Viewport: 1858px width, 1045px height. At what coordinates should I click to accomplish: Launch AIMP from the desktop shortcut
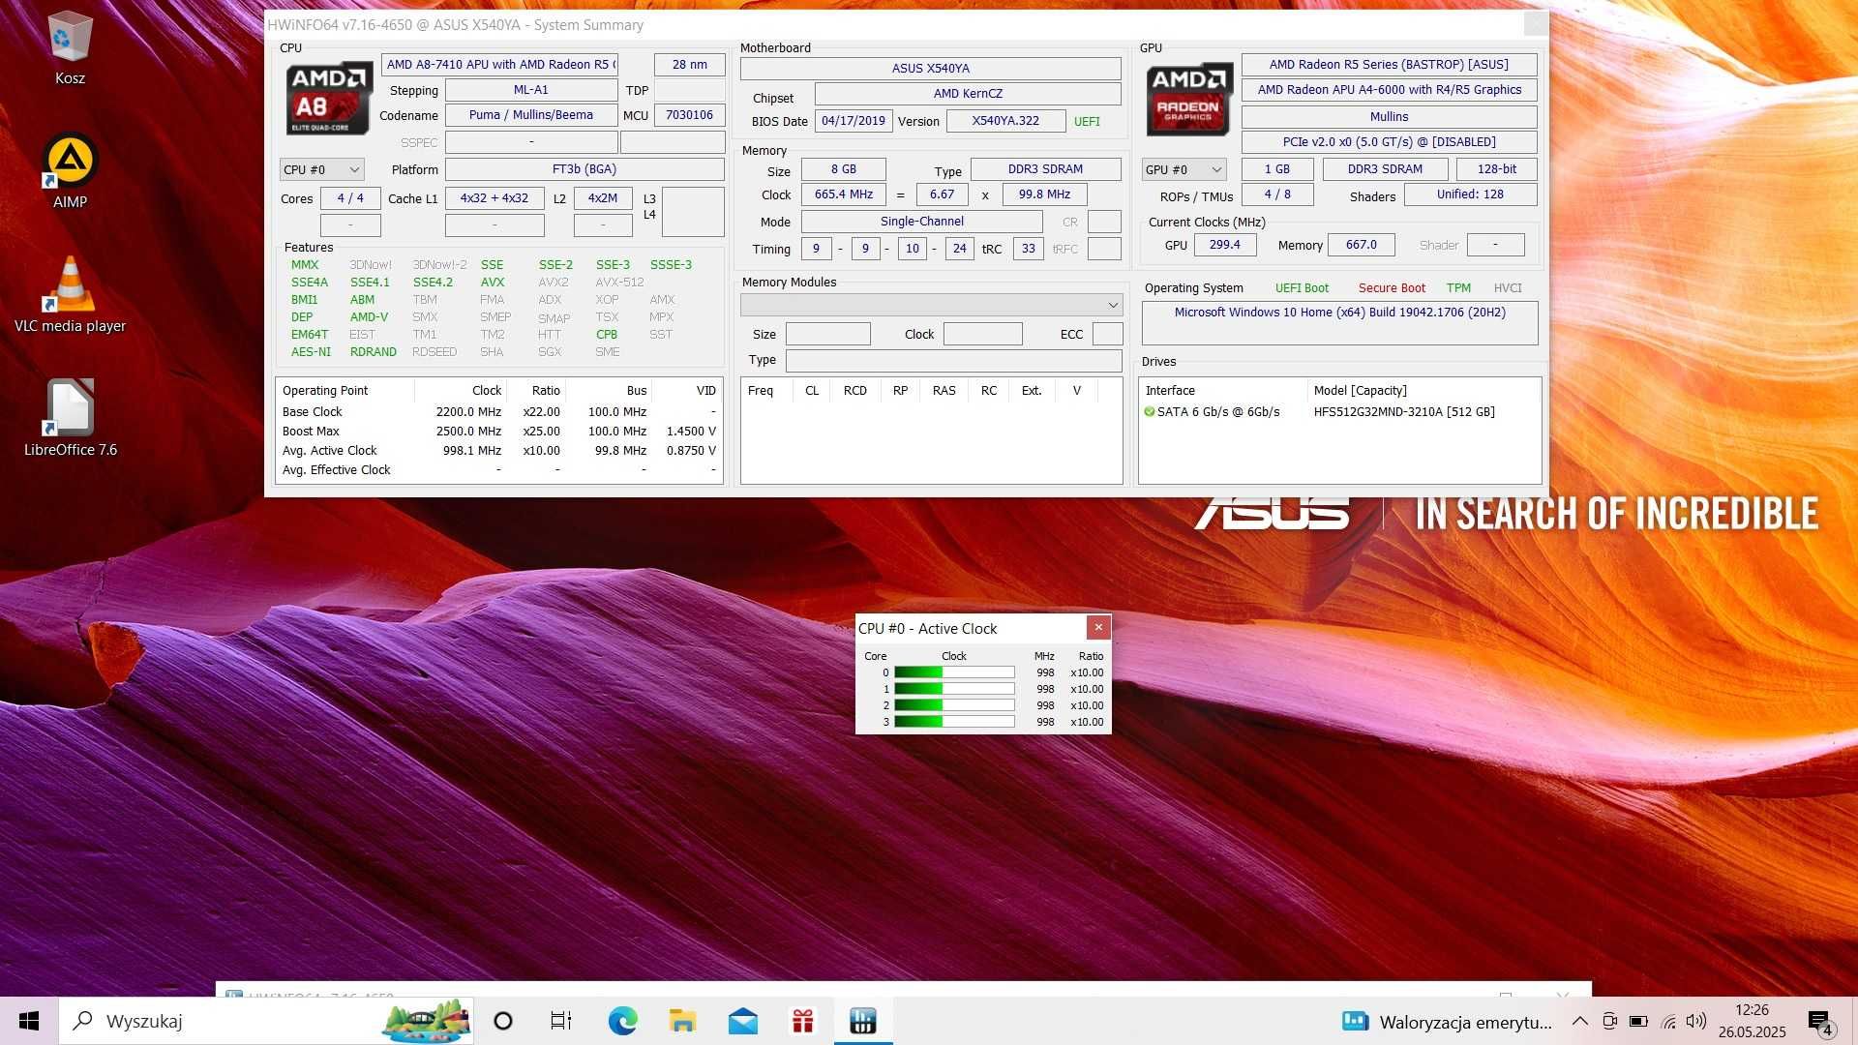70,171
